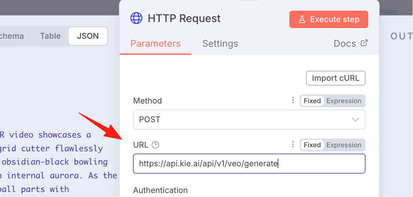Run the node with Execute step
Screen dimensions: 413x197
click(329, 19)
